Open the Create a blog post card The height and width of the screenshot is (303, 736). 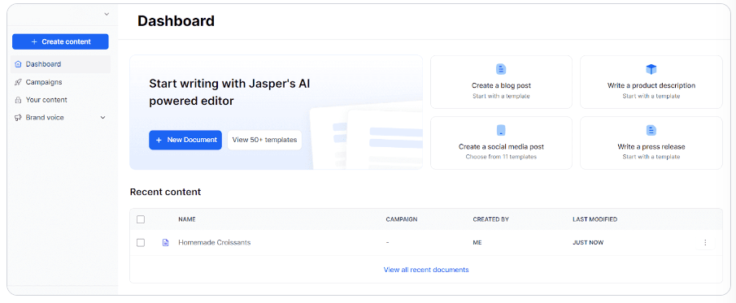coord(501,82)
